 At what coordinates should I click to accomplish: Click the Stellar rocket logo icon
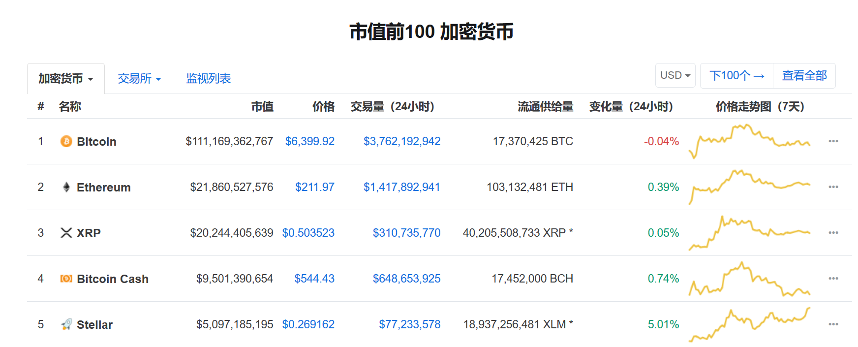(x=66, y=324)
